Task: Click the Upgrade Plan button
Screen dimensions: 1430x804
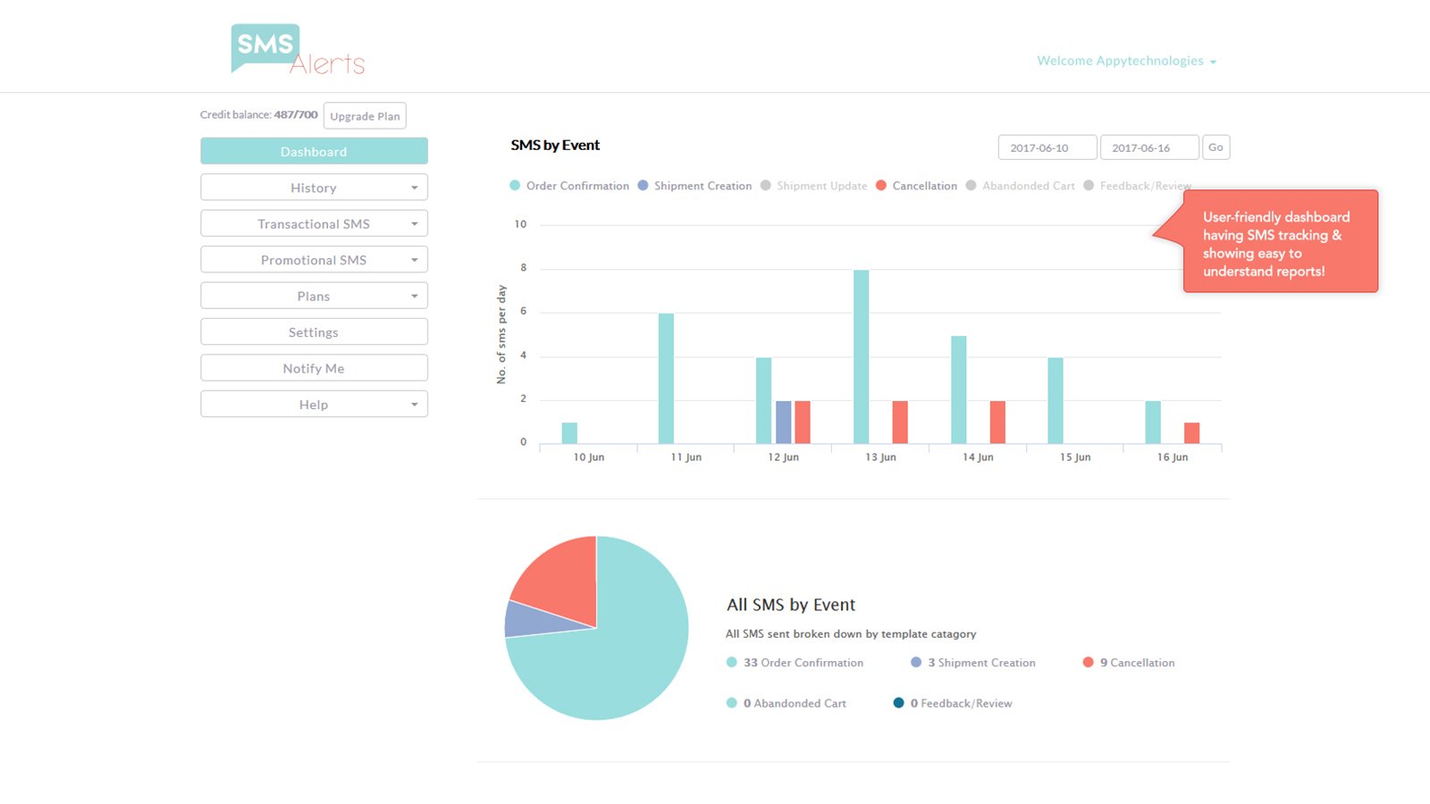Action: click(365, 116)
